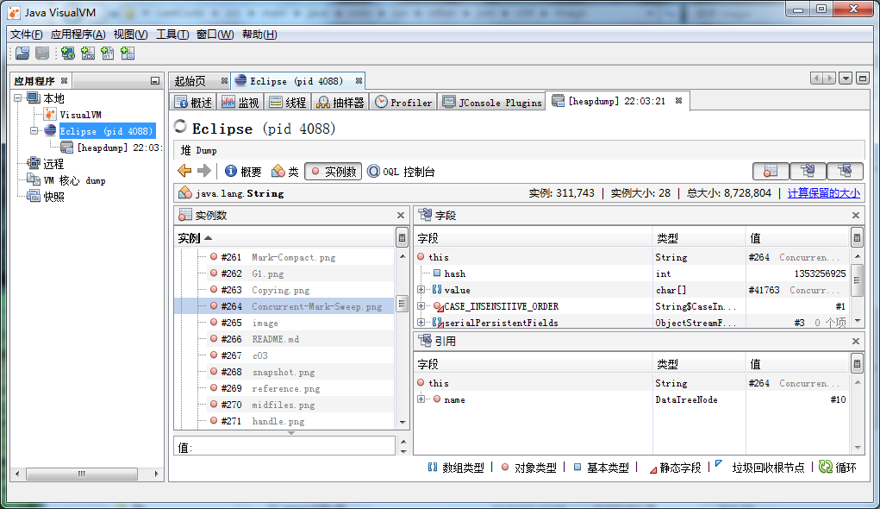Close the upper 字段 panel
Screen dimensions: 880x509
pyautogui.click(x=856, y=215)
